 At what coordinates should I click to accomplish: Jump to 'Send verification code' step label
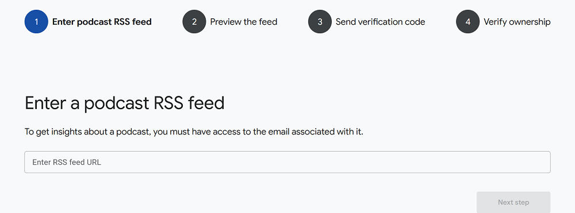tap(380, 22)
